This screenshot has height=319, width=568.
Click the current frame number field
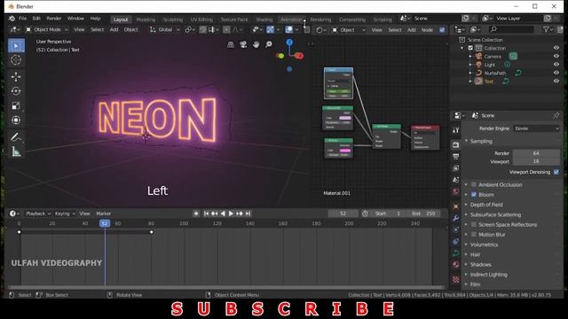pyautogui.click(x=343, y=214)
